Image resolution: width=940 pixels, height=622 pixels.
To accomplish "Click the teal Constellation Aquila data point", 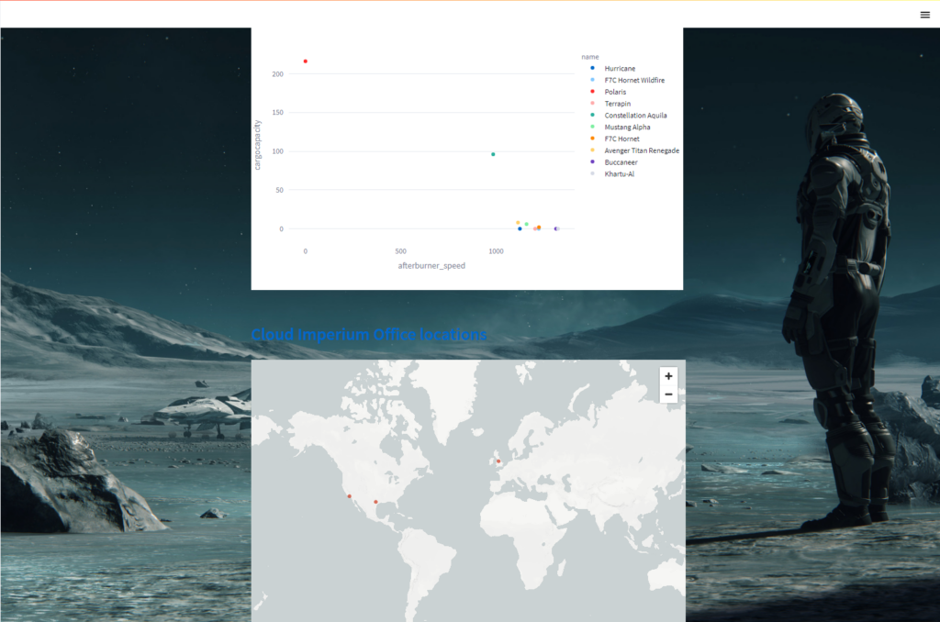I will [493, 154].
